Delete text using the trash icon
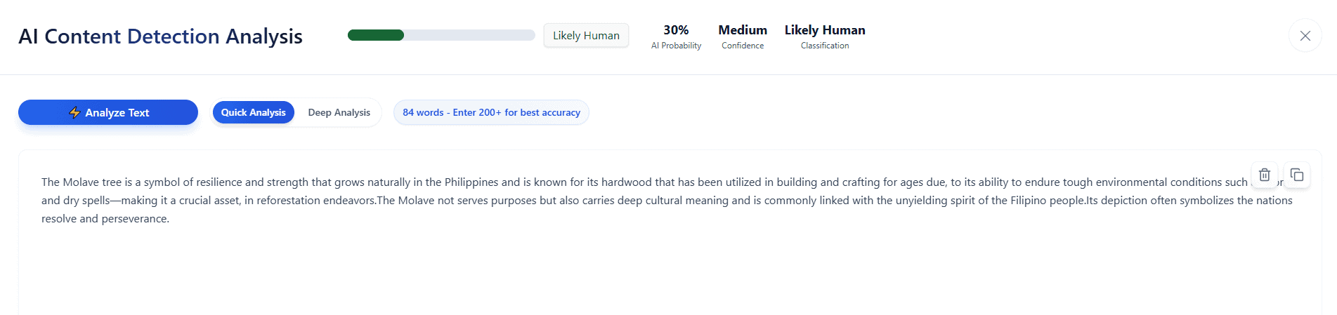The height and width of the screenshot is (315, 1337). coord(1264,175)
